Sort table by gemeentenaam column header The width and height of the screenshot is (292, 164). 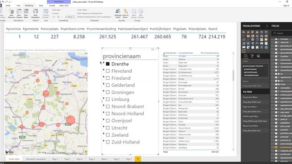(x=170, y=53)
